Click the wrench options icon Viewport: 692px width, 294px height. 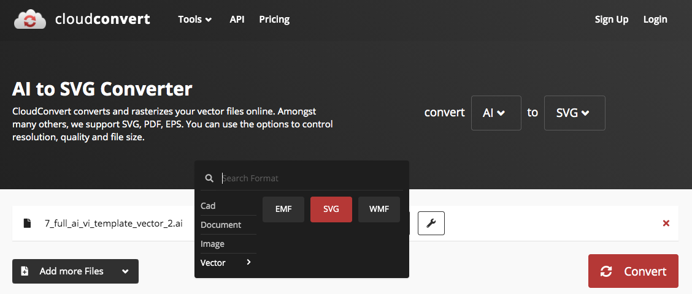tap(431, 224)
